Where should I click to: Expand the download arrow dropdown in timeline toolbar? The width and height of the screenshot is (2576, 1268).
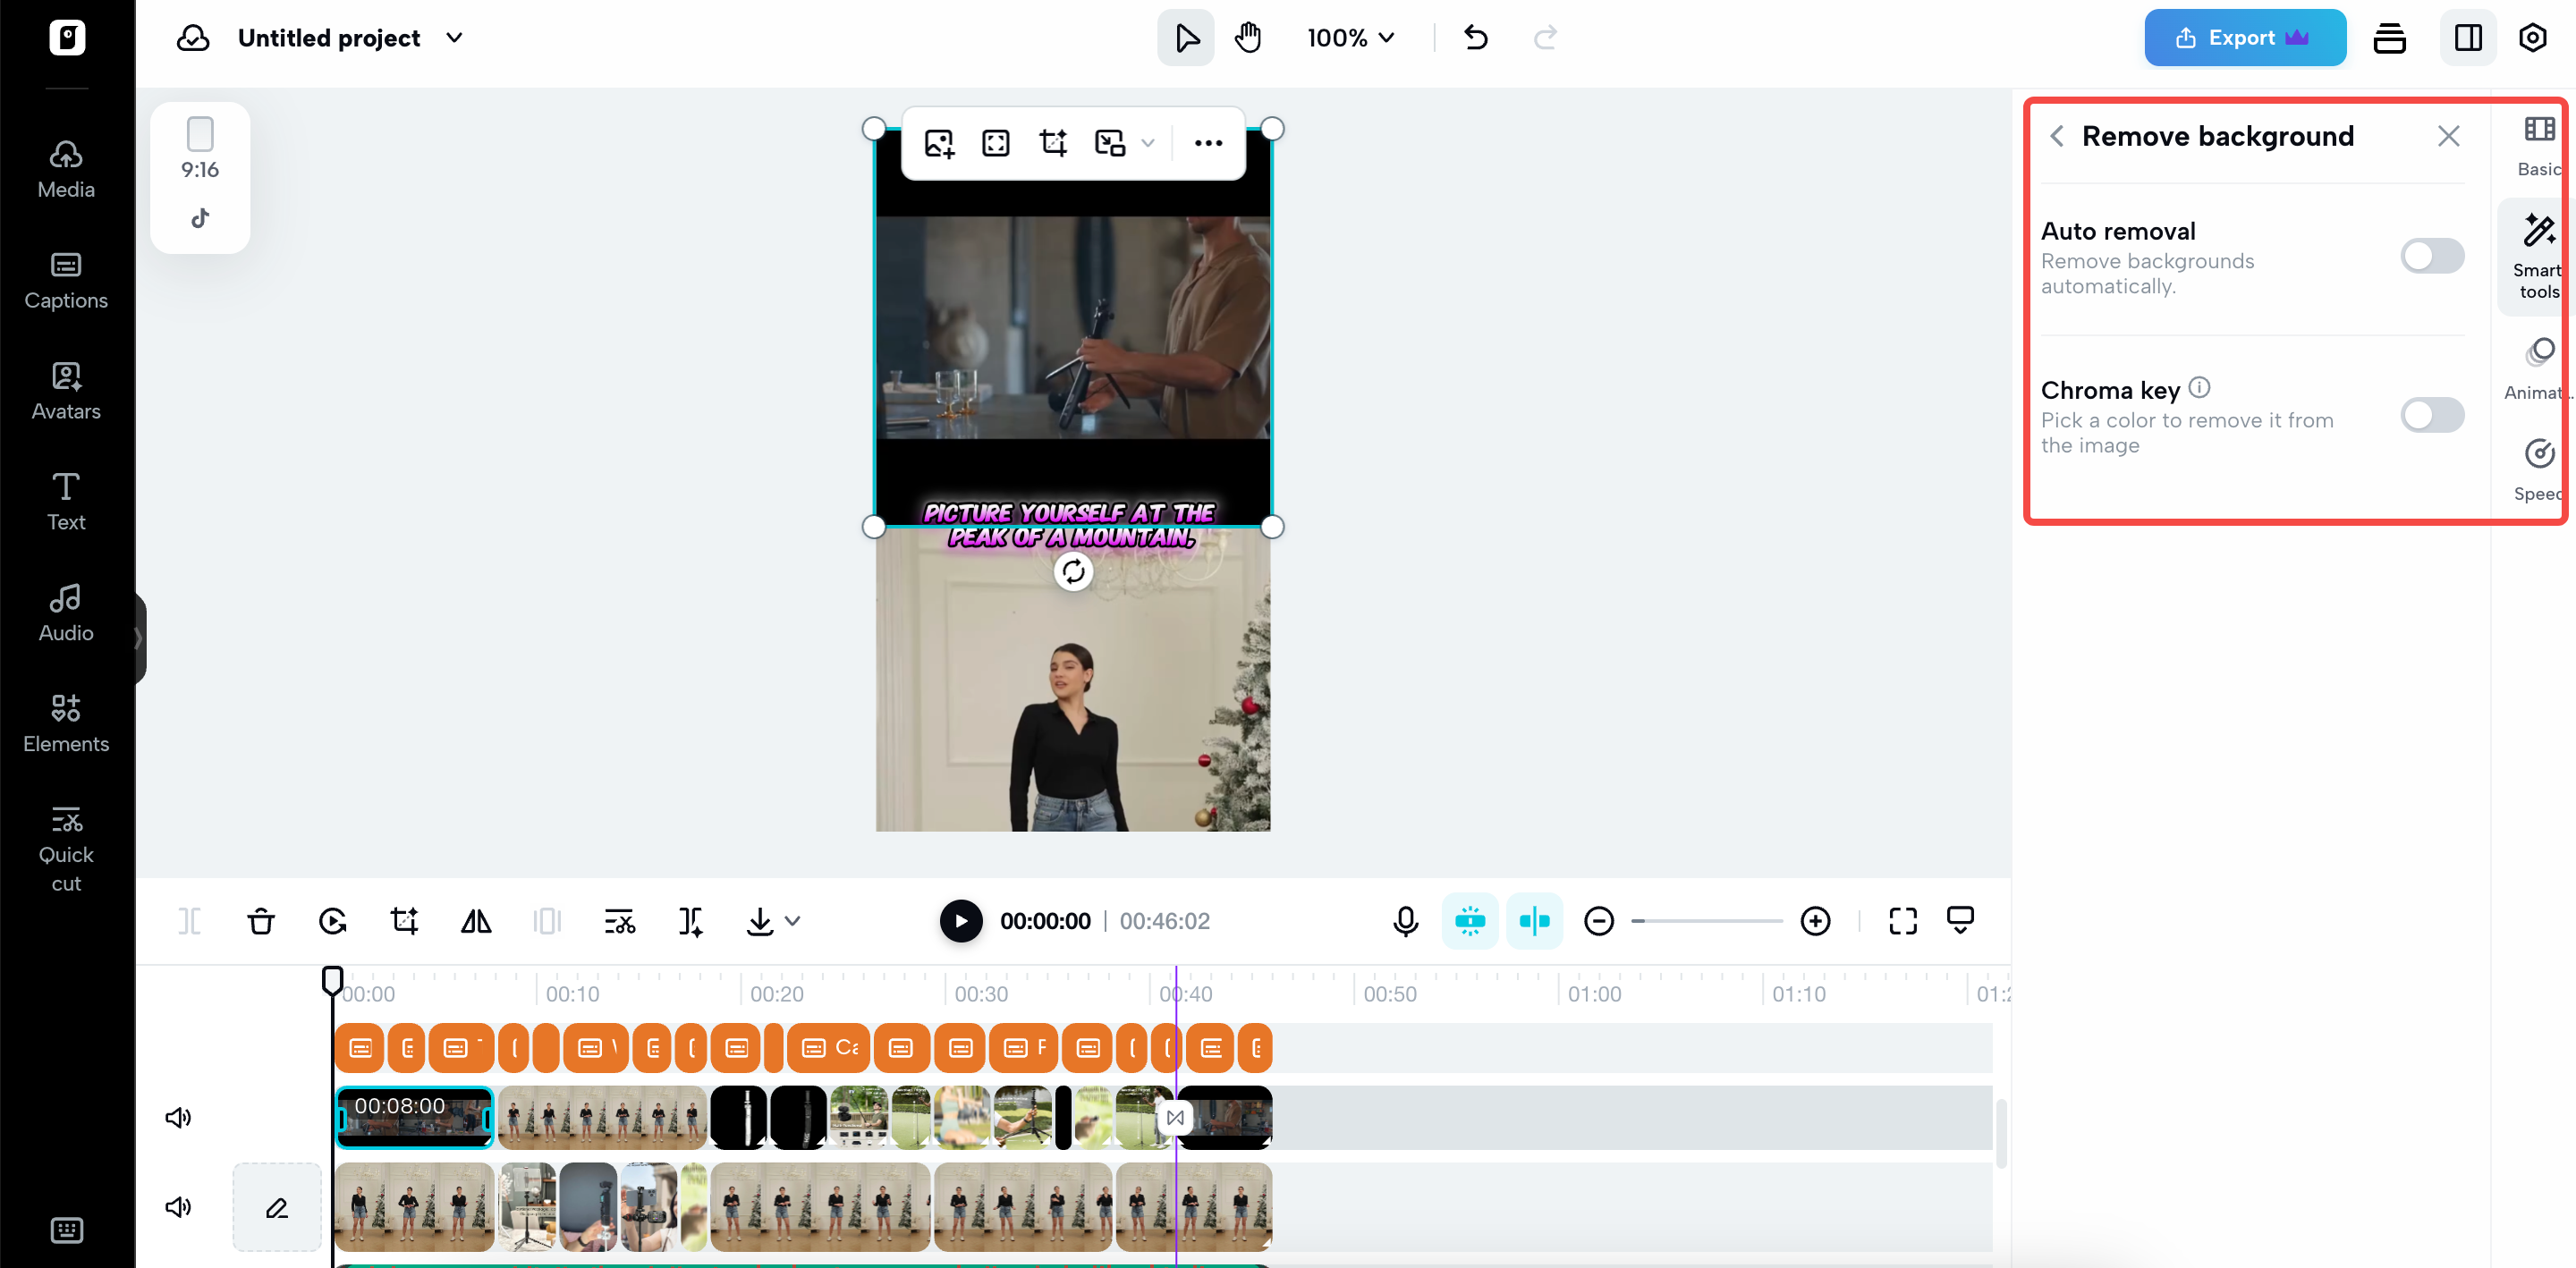coord(793,920)
